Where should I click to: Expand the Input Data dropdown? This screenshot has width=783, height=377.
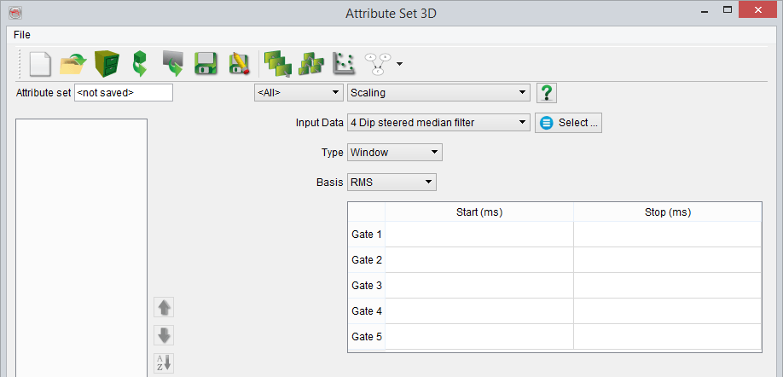click(438, 123)
